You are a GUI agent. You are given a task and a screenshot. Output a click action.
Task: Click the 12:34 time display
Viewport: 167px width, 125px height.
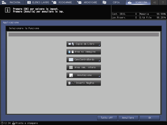pos(7,123)
